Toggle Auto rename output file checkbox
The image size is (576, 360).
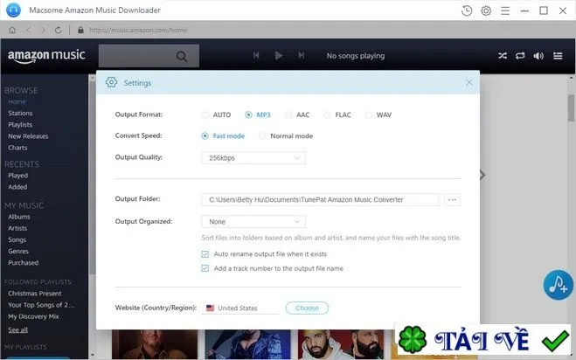[205, 254]
